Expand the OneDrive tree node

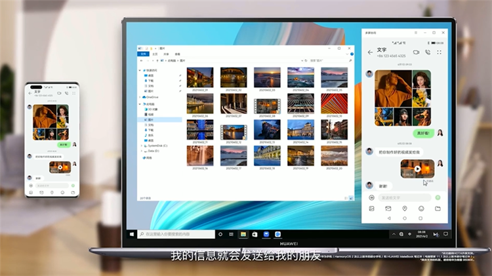(140, 97)
